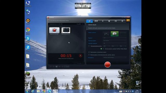Screen dimensions: 166x93
Task: Click the hours duration field
Action: click(x=106, y=46)
